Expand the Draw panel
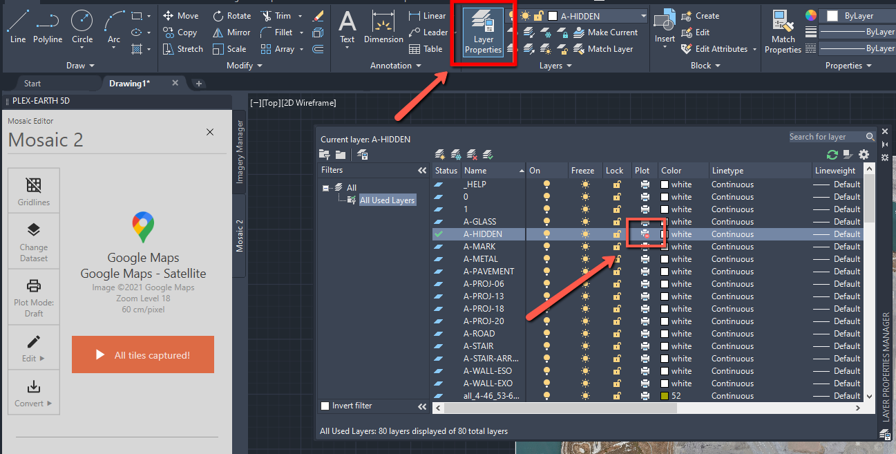This screenshot has width=896, height=454. [x=80, y=66]
